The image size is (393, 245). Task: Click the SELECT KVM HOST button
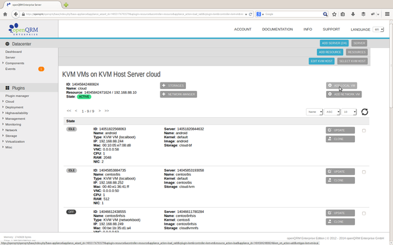coord(352,61)
